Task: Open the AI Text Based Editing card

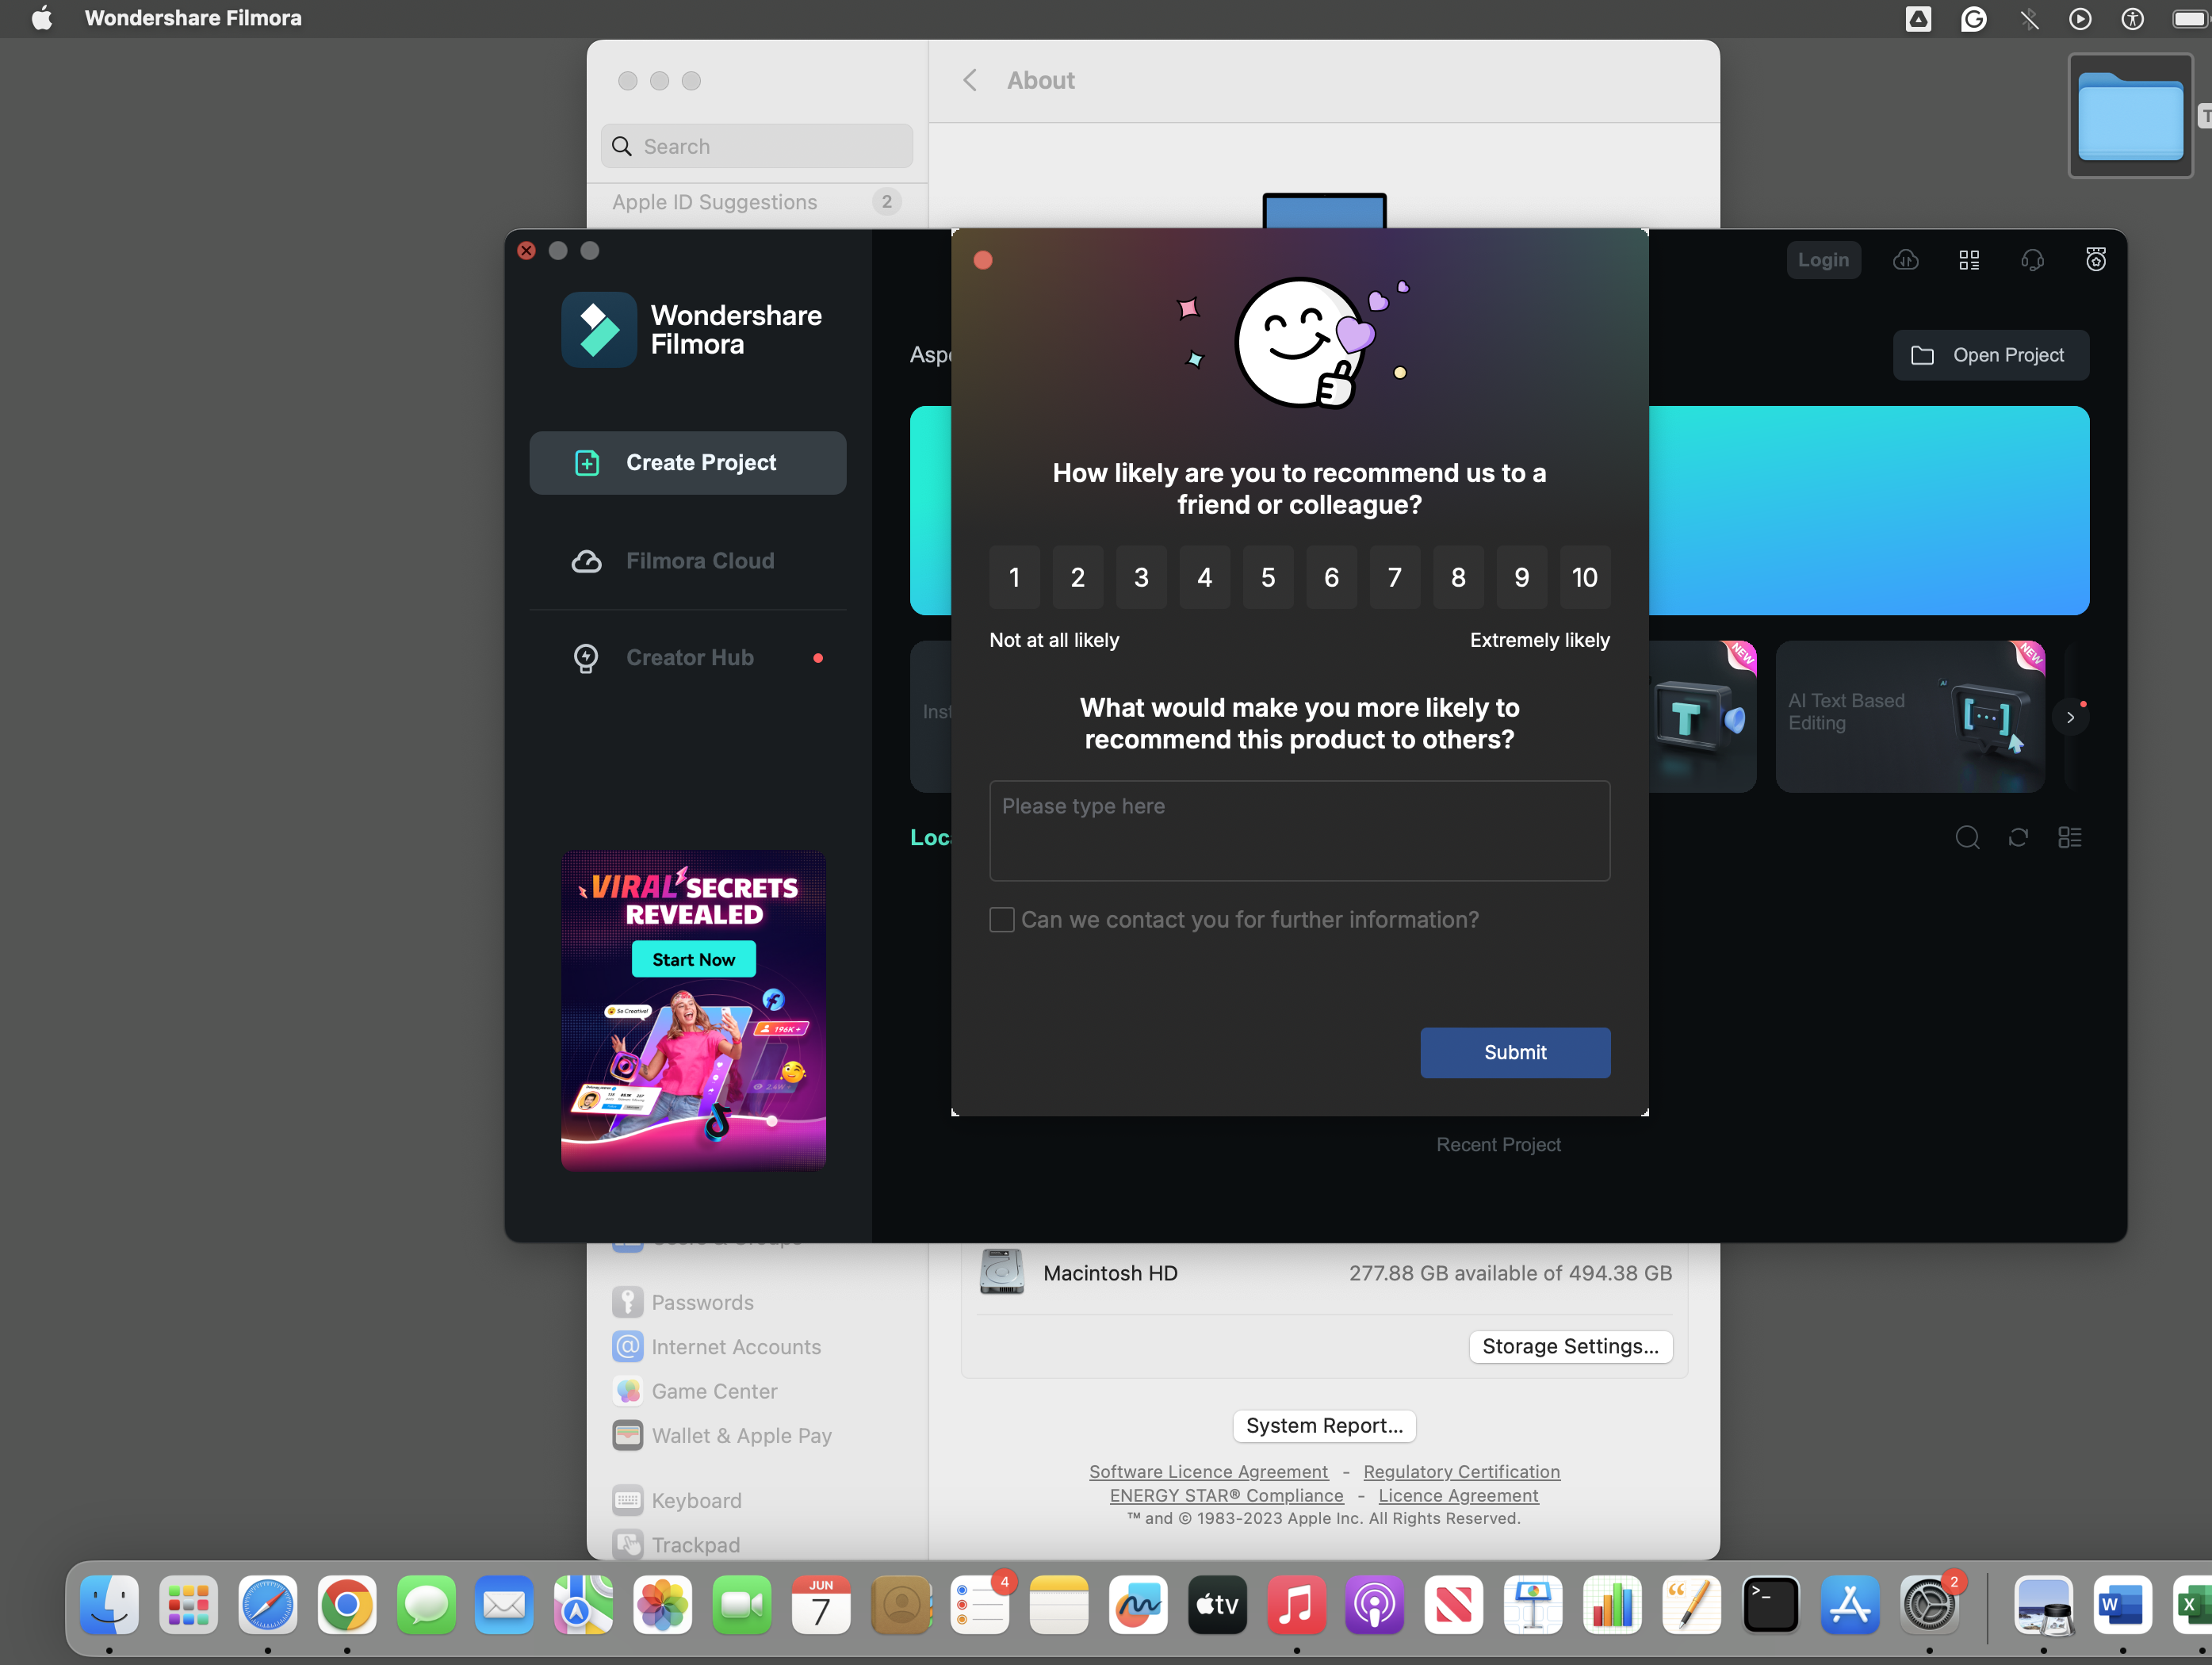Action: [1910, 716]
